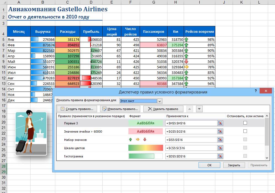Image resolution: width=275 pixels, height=193 pixels.
Task: Click the green arrow in icon set format preview
Action: pos(130,140)
